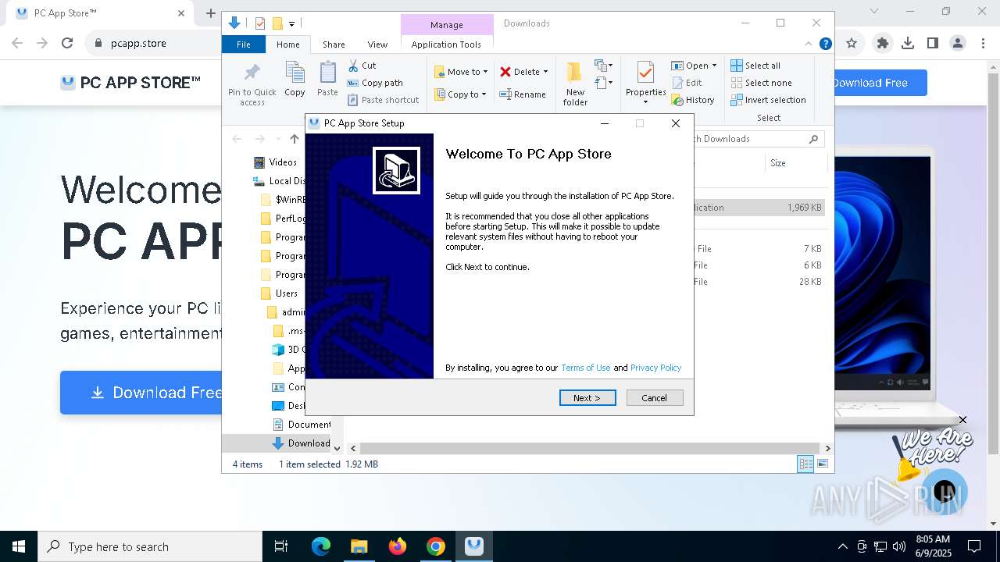Click Copy path in the ribbon
The height and width of the screenshot is (562, 1000).
click(x=375, y=83)
